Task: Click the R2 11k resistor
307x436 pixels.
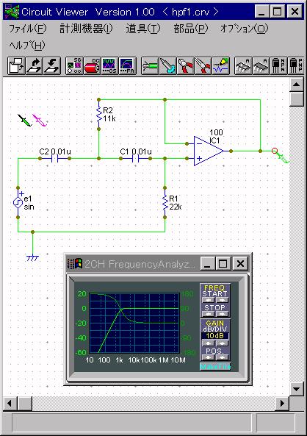Action: [x=98, y=114]
